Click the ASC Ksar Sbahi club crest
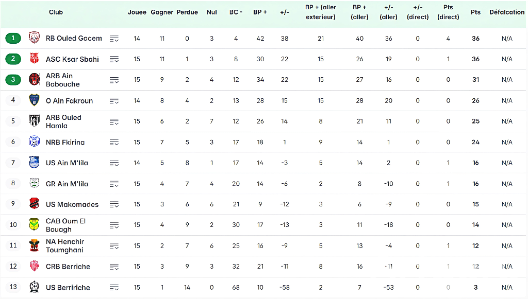This screenshot has height=299, width=528. 34,59
